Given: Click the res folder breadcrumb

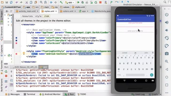Looking at the screenshot, I should [55, 7].
